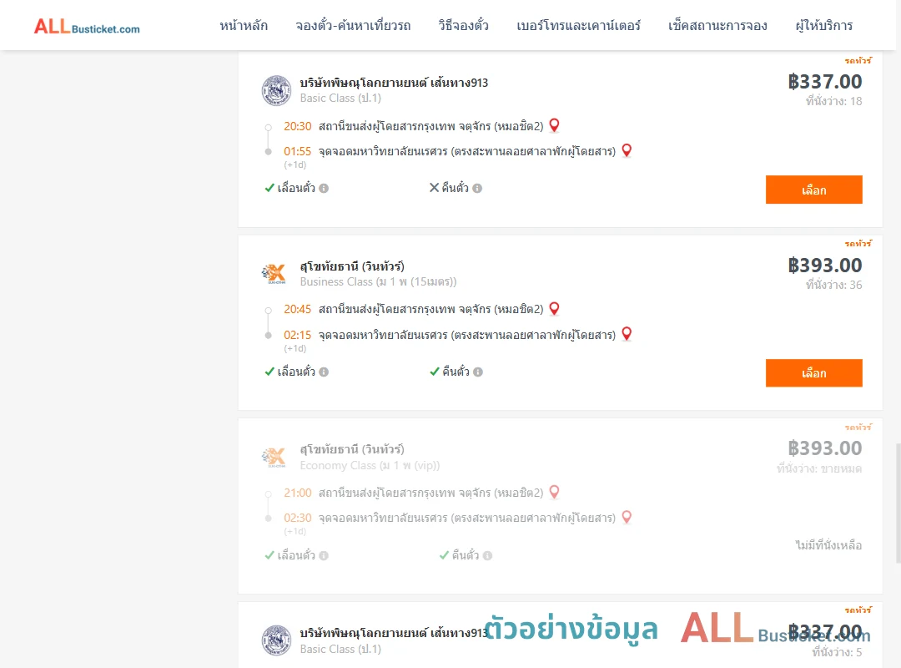
Task: Open the map pin for the 02:15 arrival stop
Action: click(627, 334)
